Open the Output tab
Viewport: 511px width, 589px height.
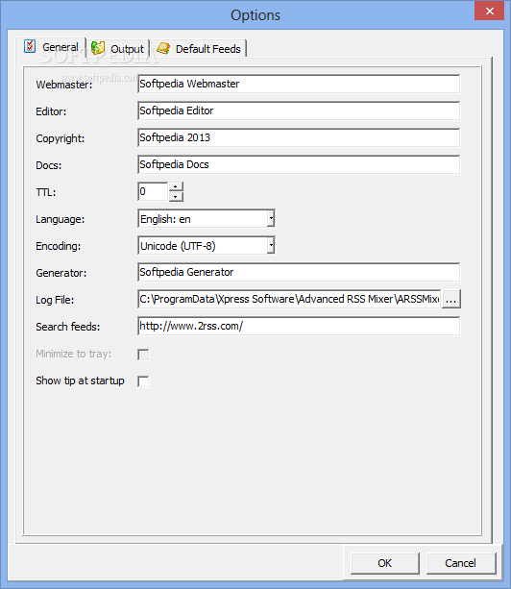(118, 49)
